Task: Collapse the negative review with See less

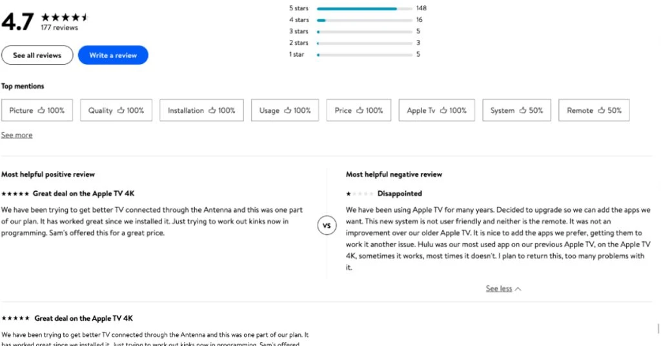Action: [x=498, y=289]
